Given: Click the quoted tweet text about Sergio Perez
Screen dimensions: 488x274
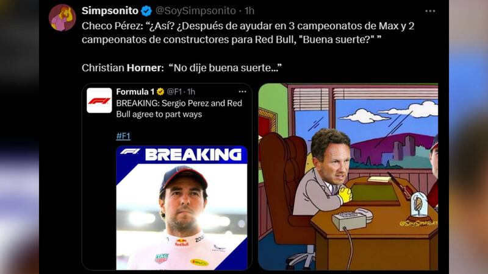Looking at the screenshot, I should coord(179,109).
